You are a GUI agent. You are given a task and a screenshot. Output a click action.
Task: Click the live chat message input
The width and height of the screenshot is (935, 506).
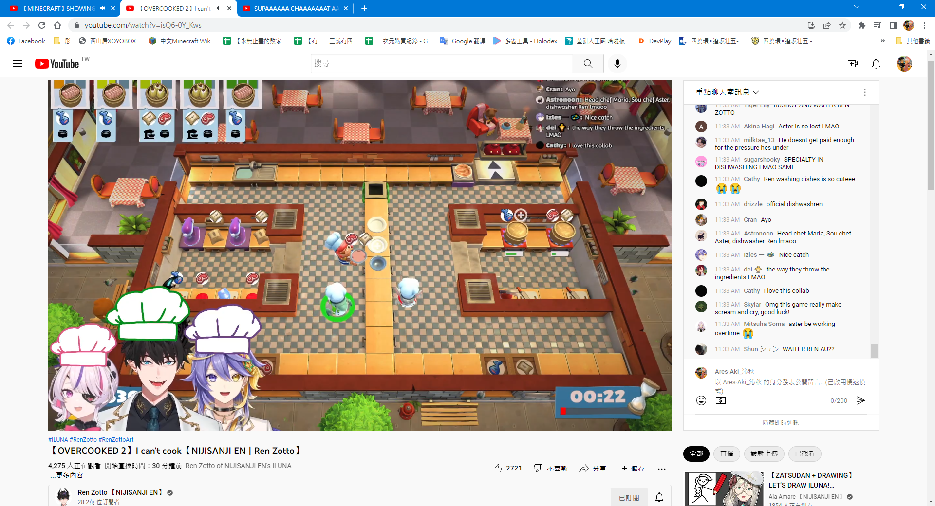click(x=790, y=386)
